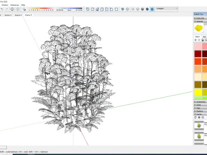
Task: Select the Monochrome face style
Action: (152, 9)
